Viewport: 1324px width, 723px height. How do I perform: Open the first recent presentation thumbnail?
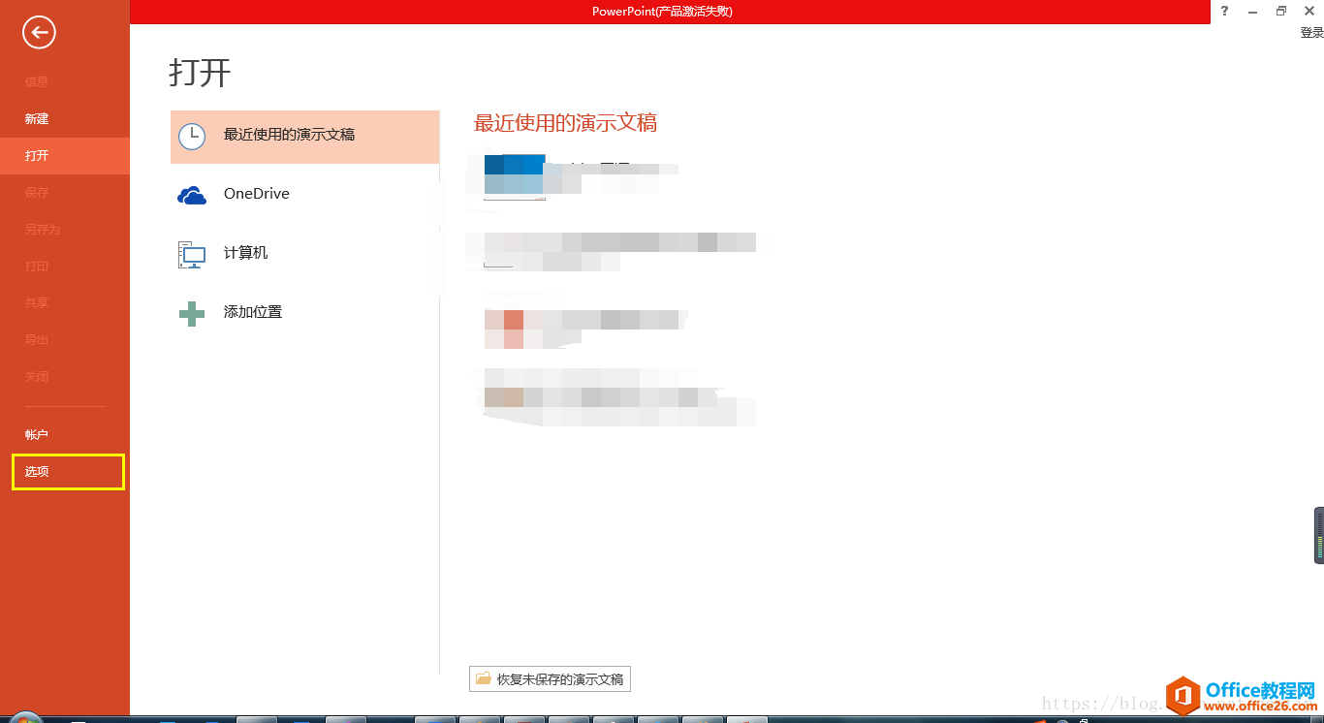514,174
